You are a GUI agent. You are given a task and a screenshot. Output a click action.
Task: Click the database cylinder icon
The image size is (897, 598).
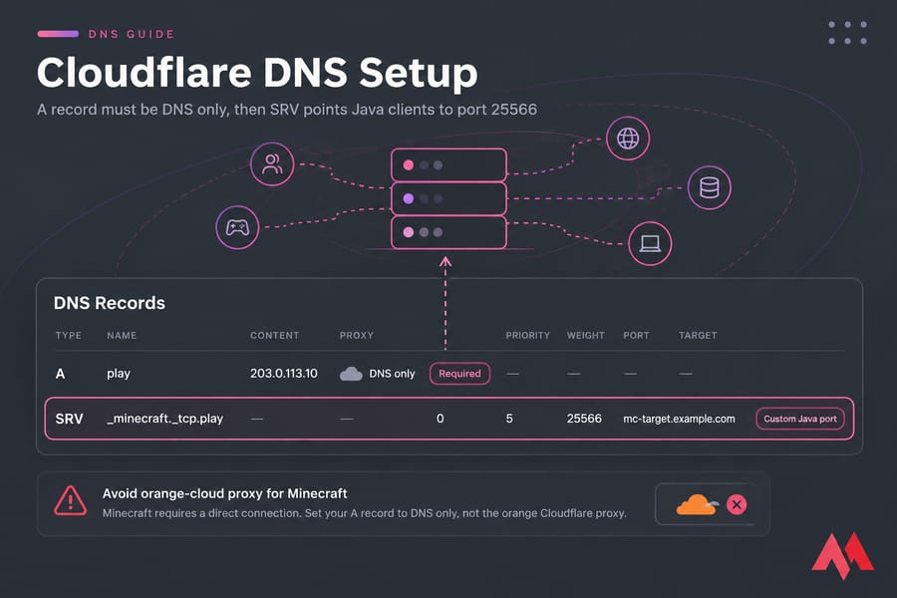click(x=710, y=187)
